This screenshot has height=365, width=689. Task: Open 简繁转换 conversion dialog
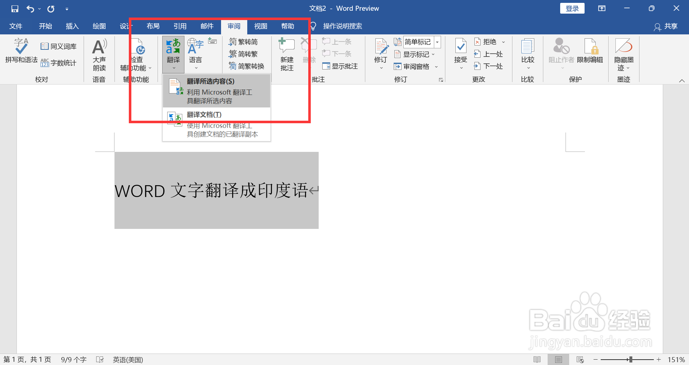click(x=247, y=66)
